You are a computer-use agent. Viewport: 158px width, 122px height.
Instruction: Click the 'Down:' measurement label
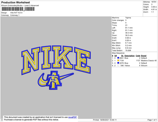point(115,35)
